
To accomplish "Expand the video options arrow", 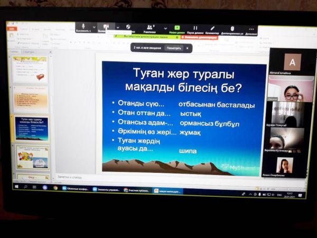I will tap(117, 27).
